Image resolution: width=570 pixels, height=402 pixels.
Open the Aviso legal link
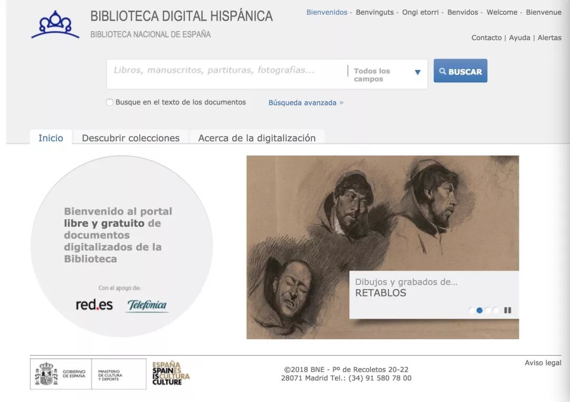(543, 363)
